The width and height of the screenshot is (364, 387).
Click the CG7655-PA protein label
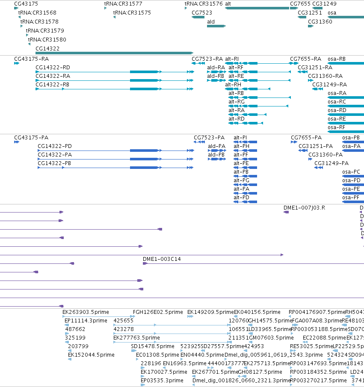coord(306,138)
